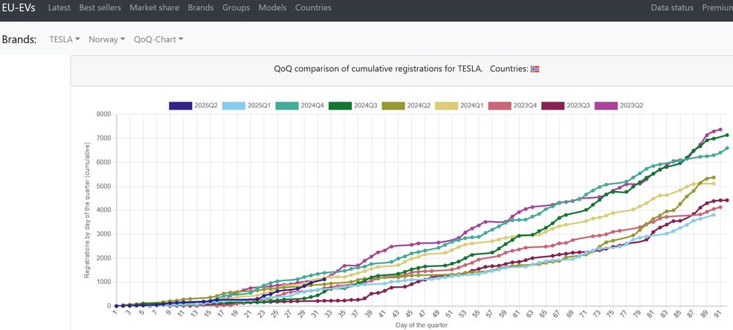Open the EU-EVs home logo link
Screen dimensions: 733x330
coord(18,8)
